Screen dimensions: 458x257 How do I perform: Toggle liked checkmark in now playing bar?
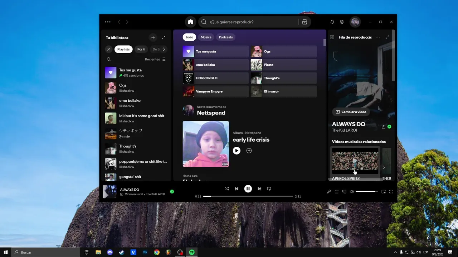tap(172, 192)
